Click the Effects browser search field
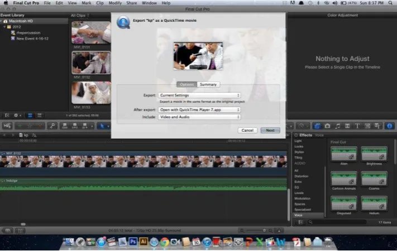397x251 pixels. coord(337,222)
